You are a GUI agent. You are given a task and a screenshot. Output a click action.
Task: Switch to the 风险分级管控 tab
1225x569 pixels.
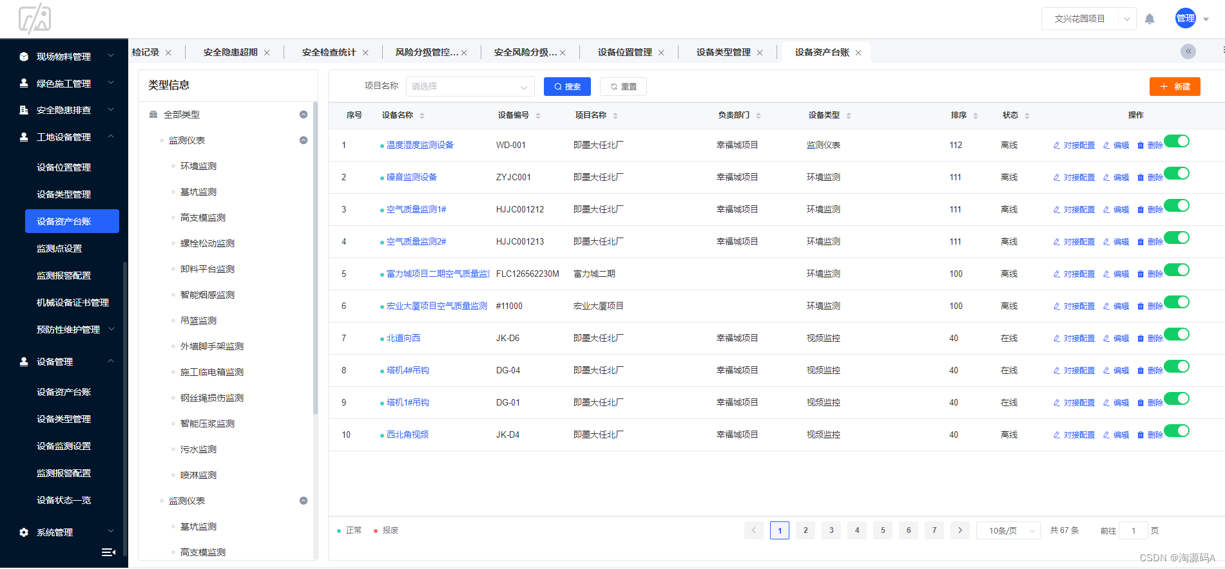(427, 53)
